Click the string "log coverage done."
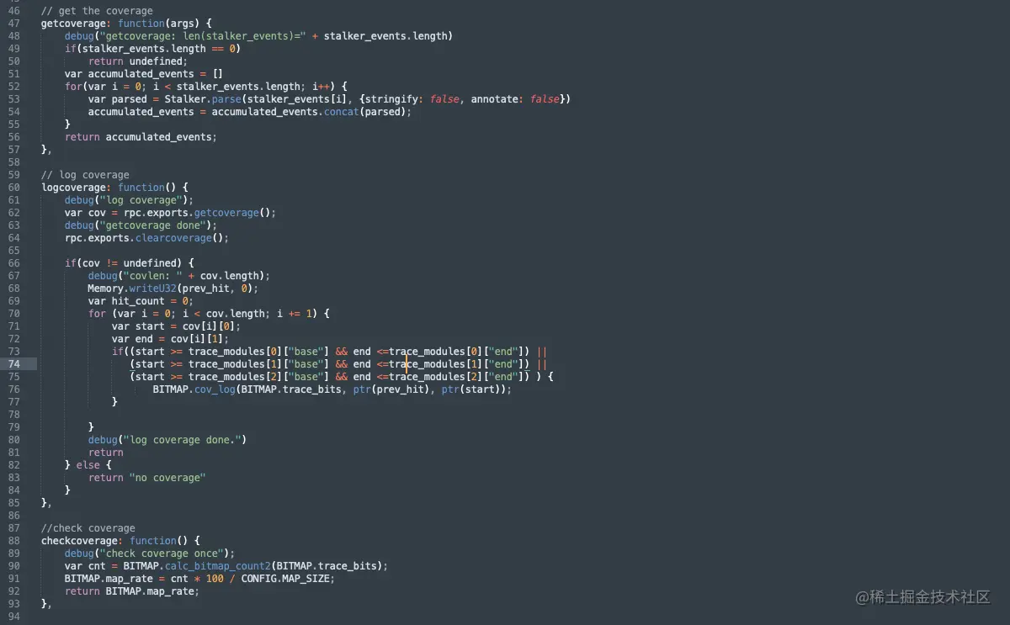The height and width of the screenshot is (625, 1010). tap(182, 440)
